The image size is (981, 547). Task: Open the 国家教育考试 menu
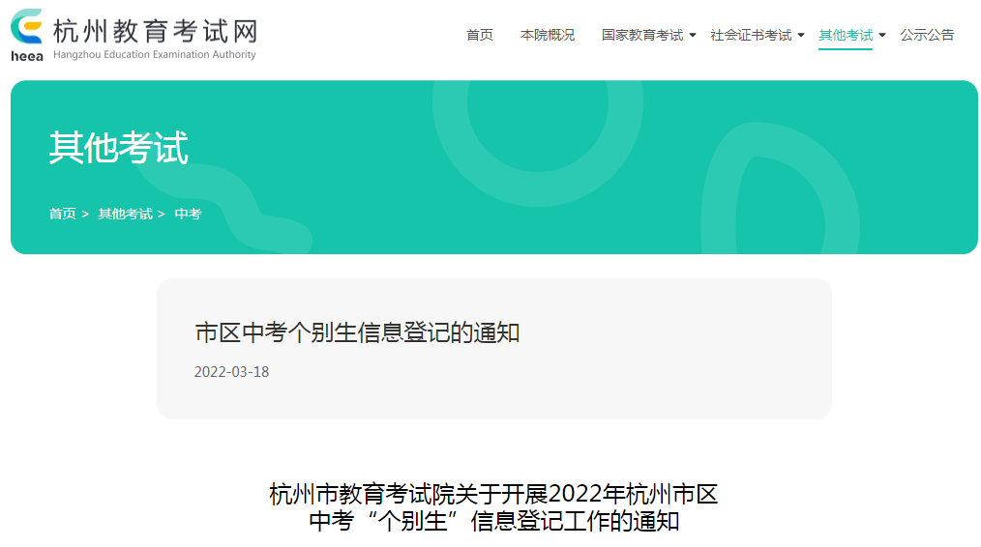pos(642,35)
